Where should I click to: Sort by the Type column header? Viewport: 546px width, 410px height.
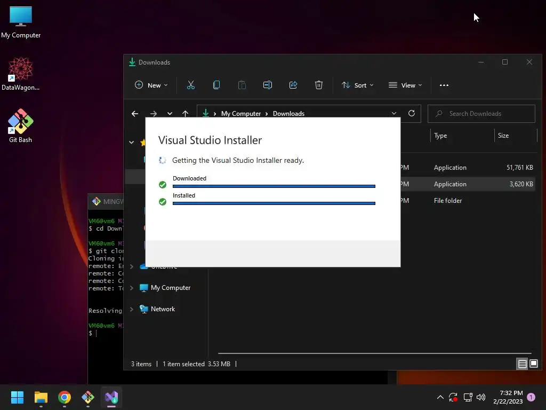(x=440, y=136)
